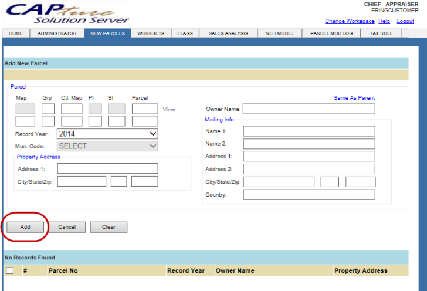The height and width of the screenshot is (291, 427).
Task: Select the FLAGS tab
Action: pyautogui.click(x=185, y=33)
